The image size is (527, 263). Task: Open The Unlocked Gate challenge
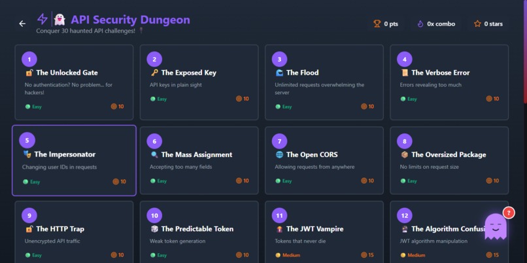point(74,82)
